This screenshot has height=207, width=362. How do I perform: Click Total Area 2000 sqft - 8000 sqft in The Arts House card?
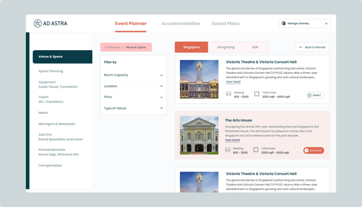275,151
